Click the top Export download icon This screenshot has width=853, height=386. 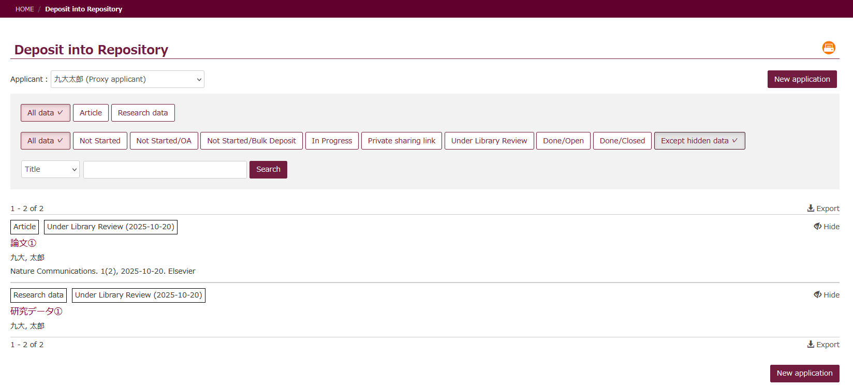811,208
